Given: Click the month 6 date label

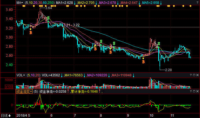Looking at the screenshot, I should pyautogui.click(x=51, y=116).
